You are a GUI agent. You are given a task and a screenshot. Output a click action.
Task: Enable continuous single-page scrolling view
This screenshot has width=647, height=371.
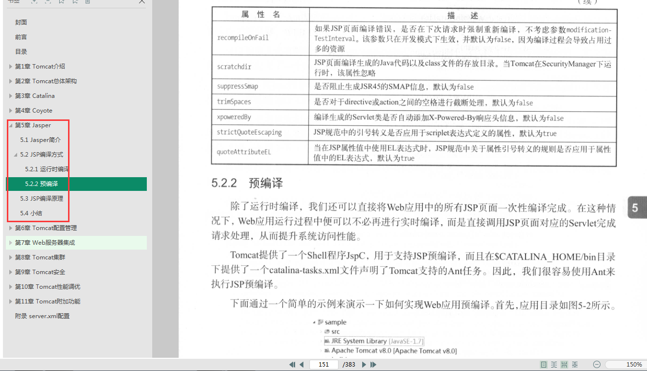point(564,365)
